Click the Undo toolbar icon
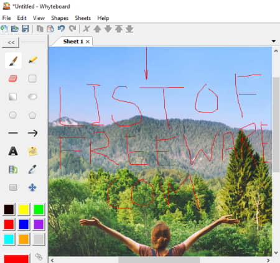The height and width of the screenshot is (263, 280). point(61,29)
